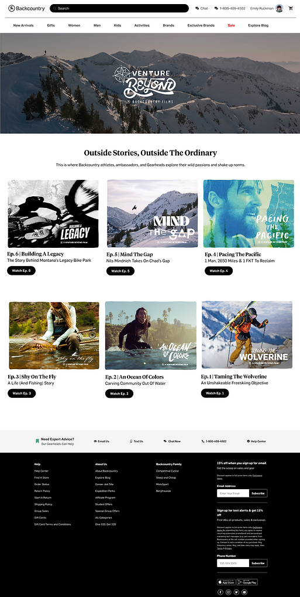300x597 pixels.
Task: Download on the App Store badge
Action: click(x=226, y=582)
